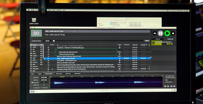
Task: Expand the Pre Wait column arrow
Action: 129,45
